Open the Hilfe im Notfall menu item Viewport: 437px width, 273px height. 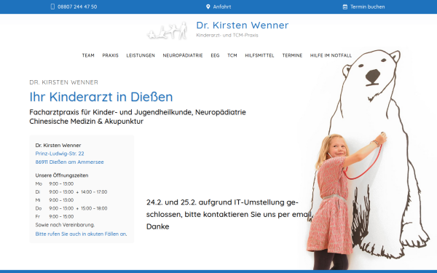[331, 55]
